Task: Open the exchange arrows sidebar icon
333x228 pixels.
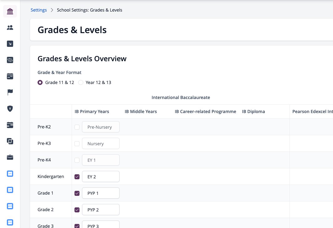Action: 10,60
